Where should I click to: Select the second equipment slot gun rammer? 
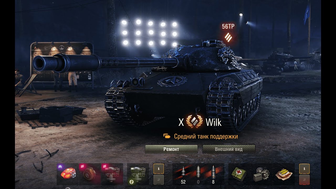click(x=90, y=174)
